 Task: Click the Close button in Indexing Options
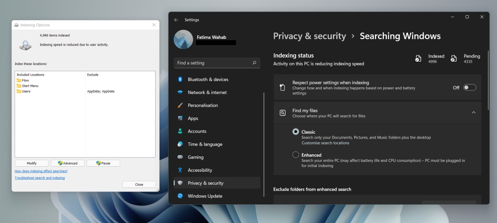point(139,185)
